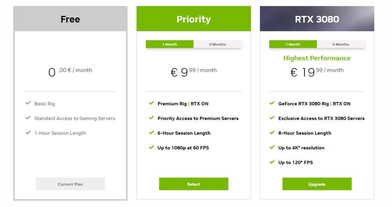The width and height of the screenshot is (392, 207).
Task: Click the Highest Performance label
Action: [x=317, y=58]
